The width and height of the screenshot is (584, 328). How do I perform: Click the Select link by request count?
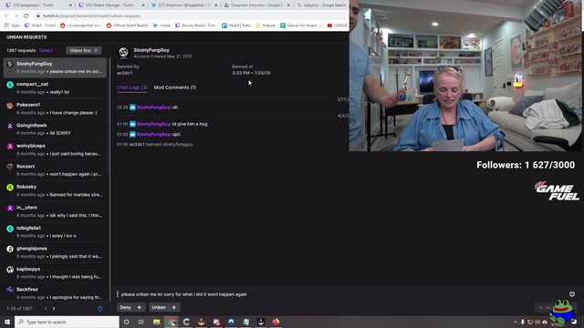coord(46,51)
